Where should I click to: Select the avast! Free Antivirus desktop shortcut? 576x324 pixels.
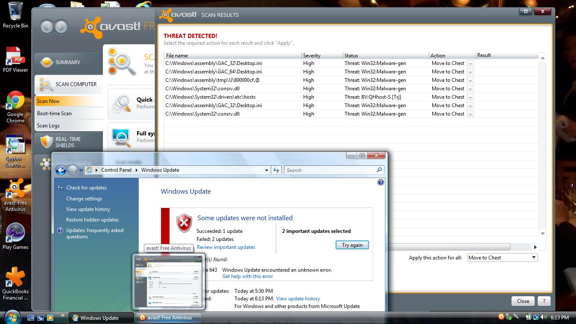15,195
